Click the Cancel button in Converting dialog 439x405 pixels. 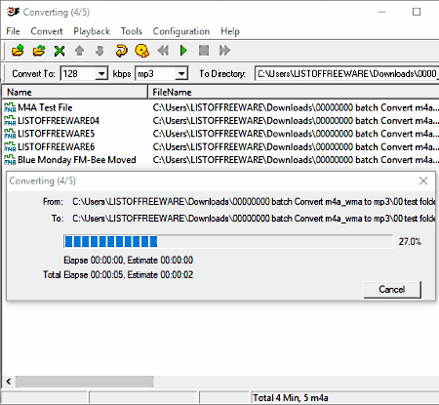[392, 289]
